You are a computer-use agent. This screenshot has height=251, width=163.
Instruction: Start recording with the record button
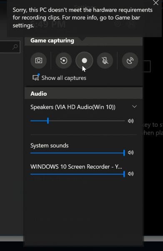[84, 61]
